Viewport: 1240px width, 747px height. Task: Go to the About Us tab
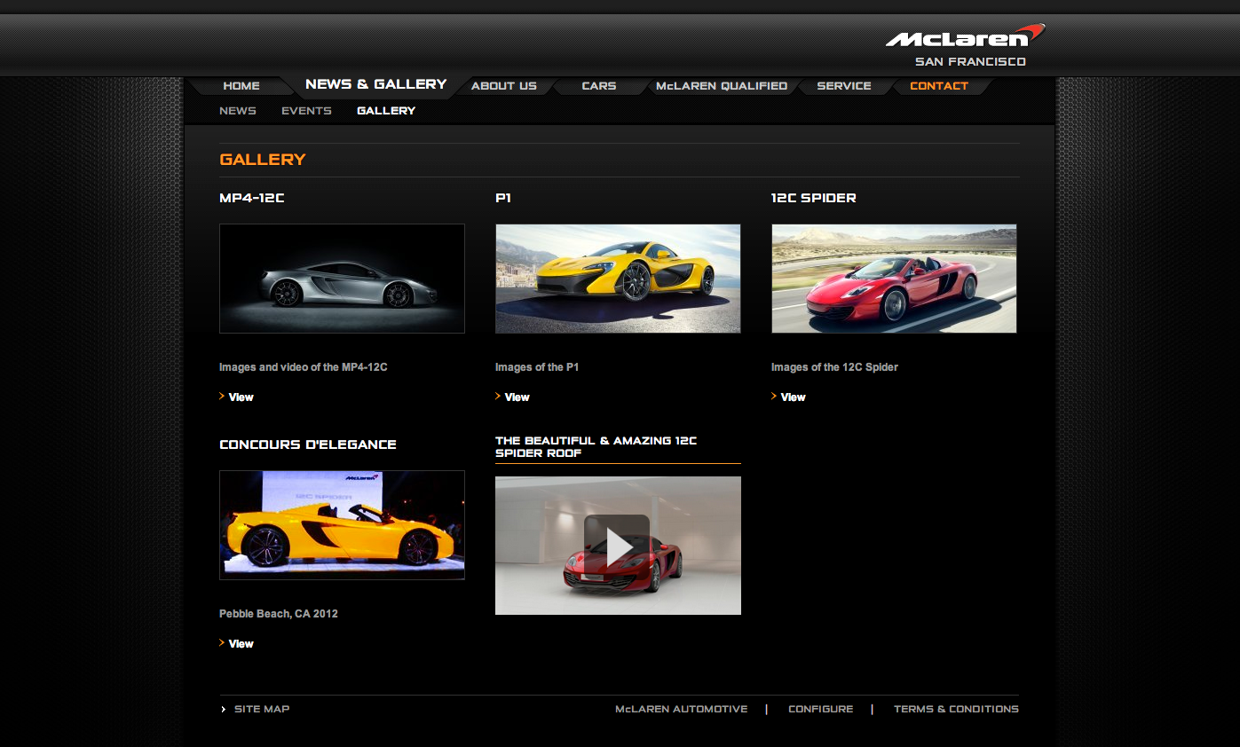[x=504, y=86]
